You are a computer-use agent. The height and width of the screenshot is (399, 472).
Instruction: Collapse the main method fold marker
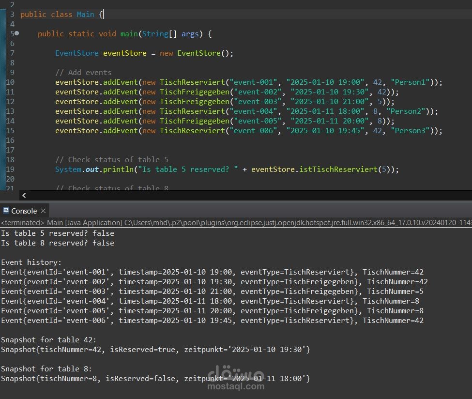point(17,33)
